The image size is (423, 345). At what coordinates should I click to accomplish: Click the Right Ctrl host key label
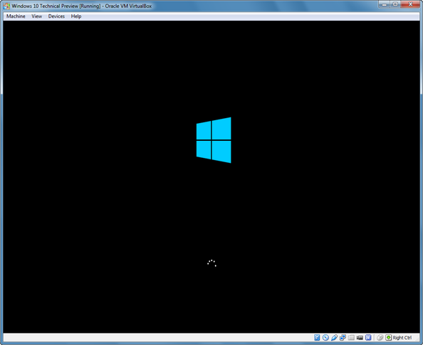point(402,337)
